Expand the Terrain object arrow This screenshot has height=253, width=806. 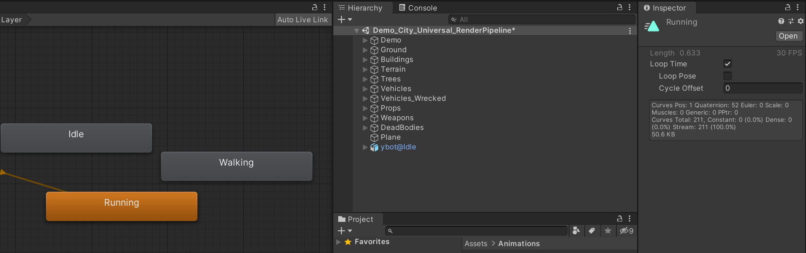coord(365,70)
